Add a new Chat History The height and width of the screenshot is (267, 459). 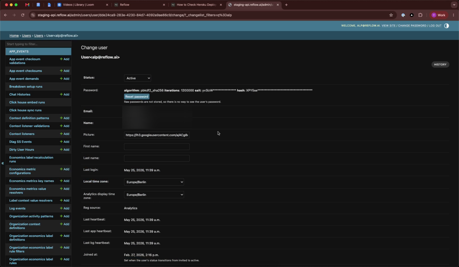point(65,95)
